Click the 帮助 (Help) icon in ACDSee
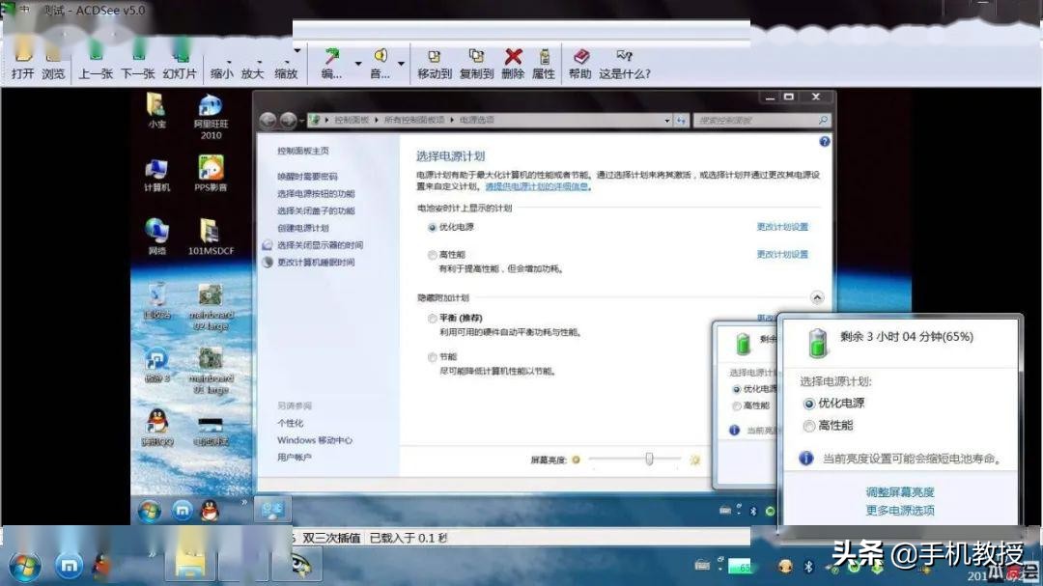Viewport: 1043px width, 586px height. 580,63
